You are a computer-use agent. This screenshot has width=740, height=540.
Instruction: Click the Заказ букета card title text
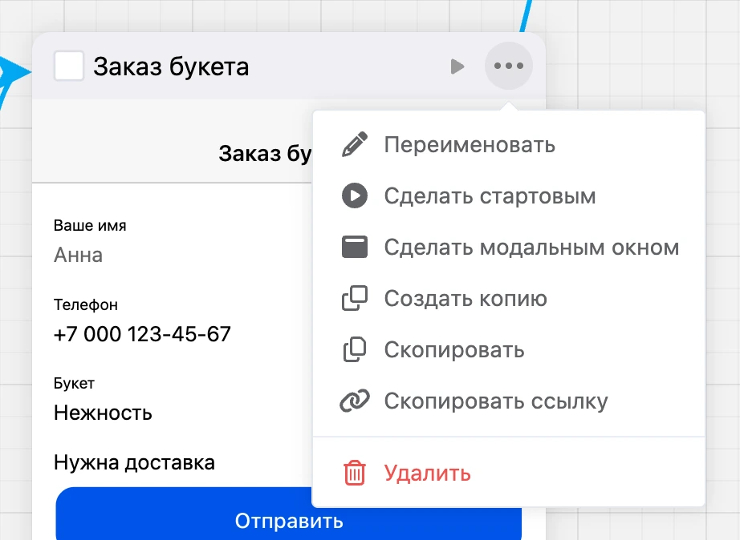(171, 66)
